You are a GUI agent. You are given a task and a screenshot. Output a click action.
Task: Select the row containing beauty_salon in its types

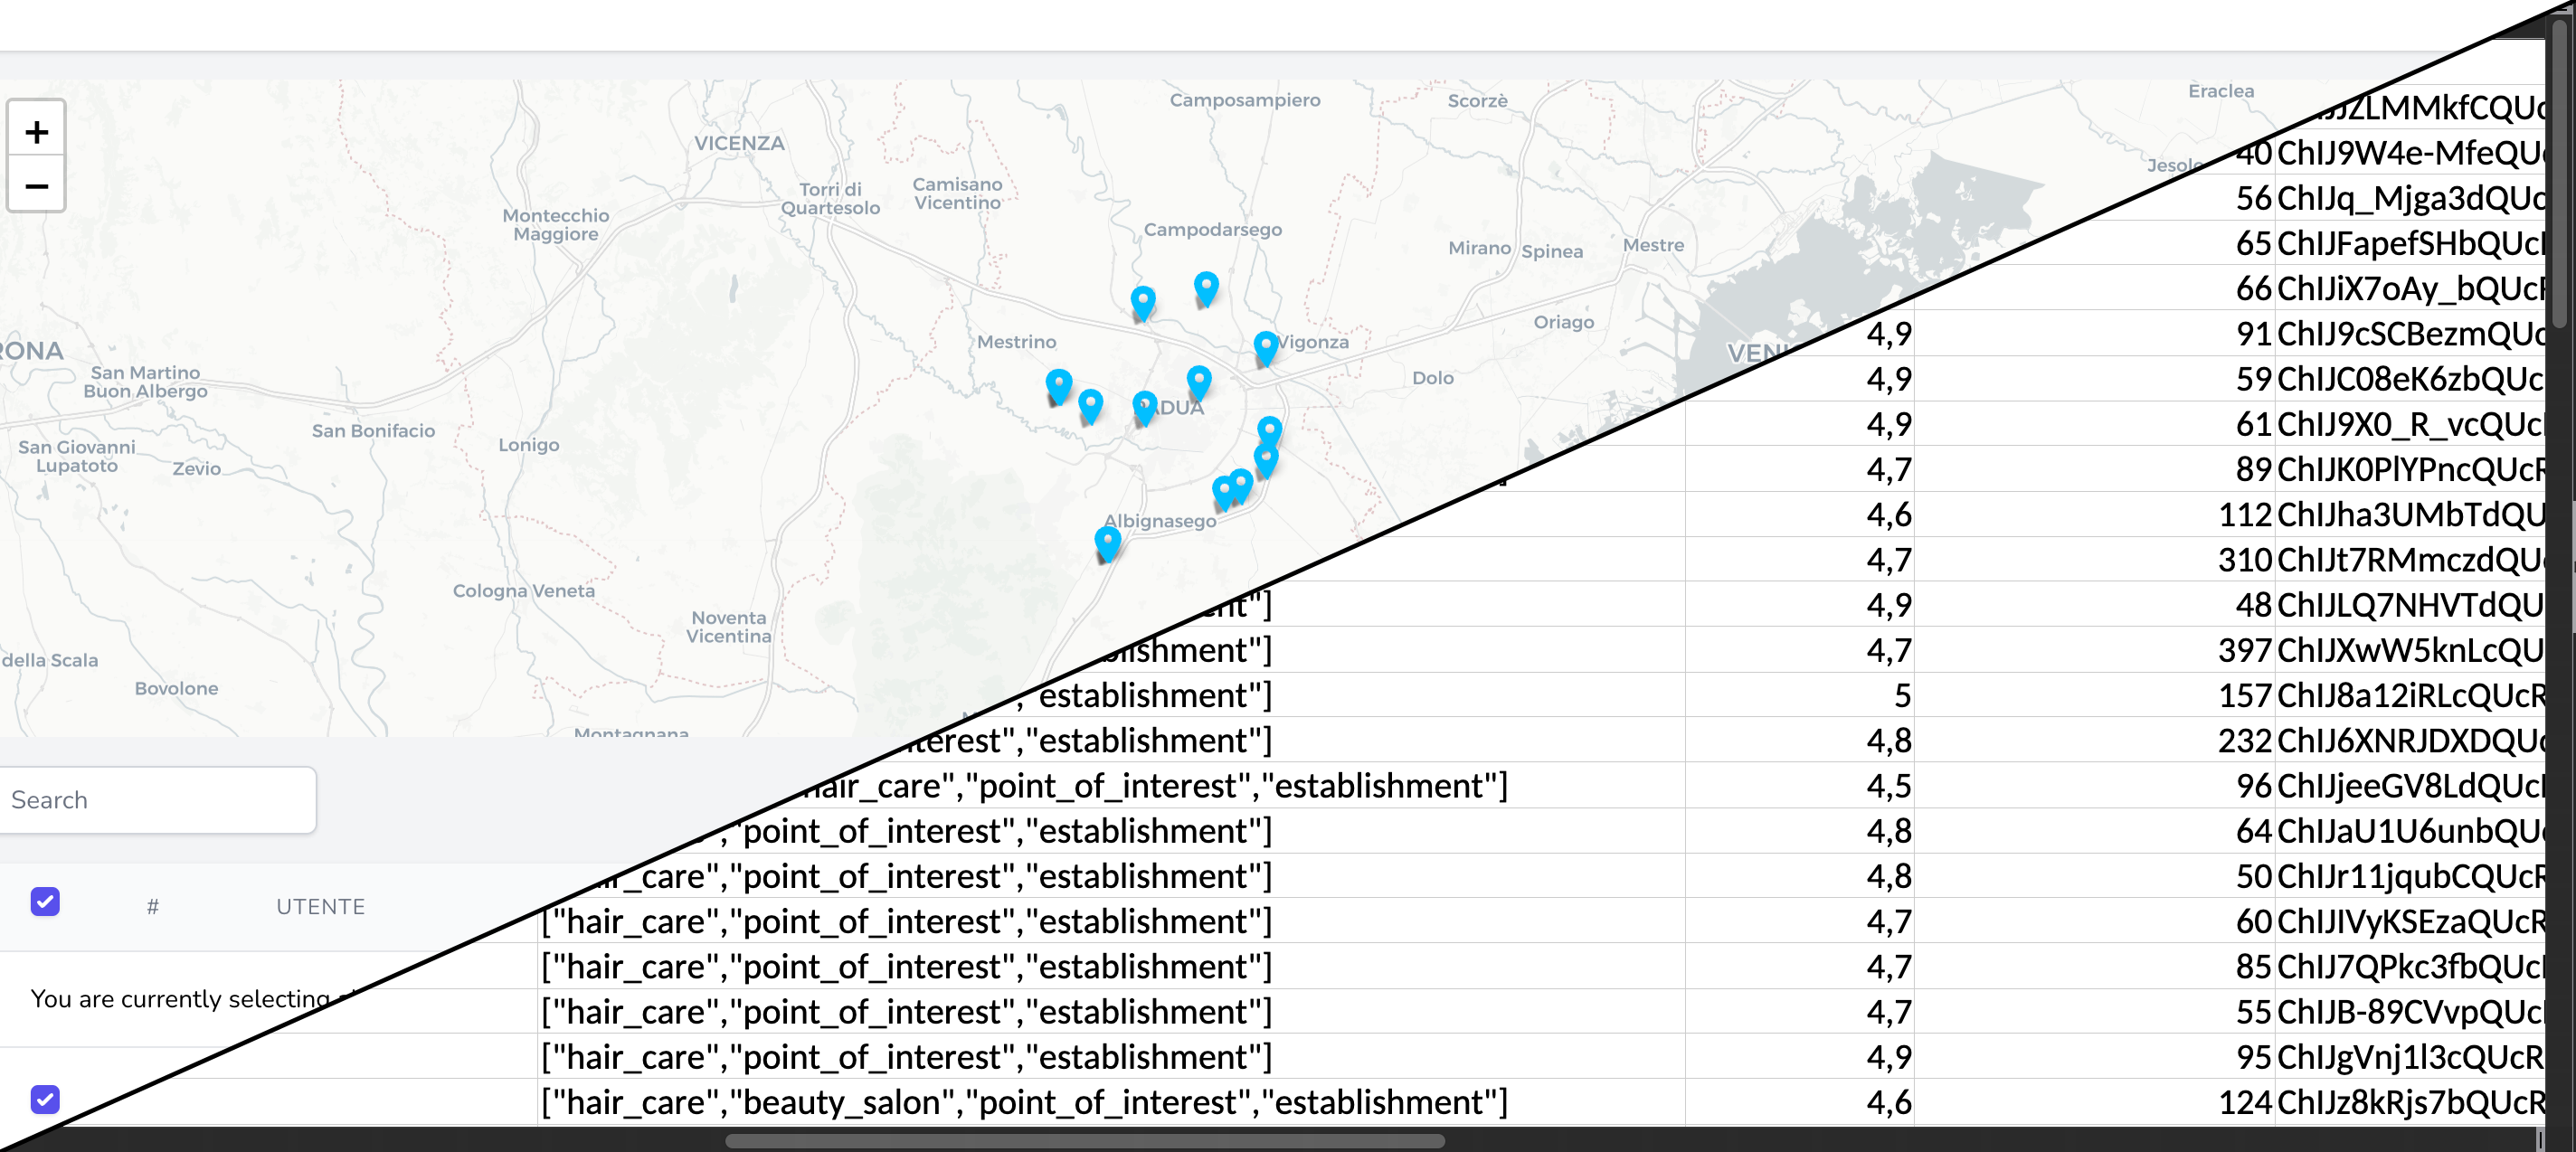pyautogui.click(x=1022, y=1101)
